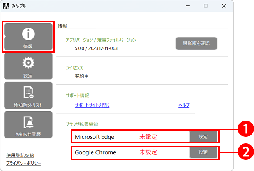
Task: Click the disabled maximize window button
Action: click(x=206, y=6)
